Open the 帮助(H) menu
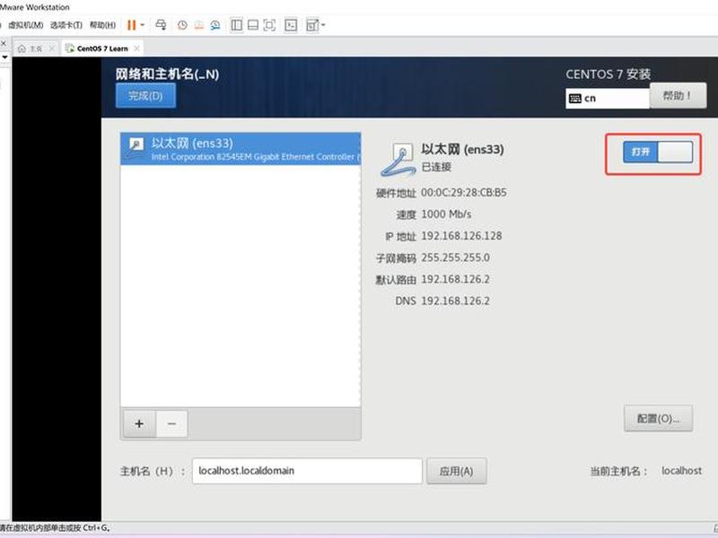This screenshot has width=718, height=538. (102, 25)
